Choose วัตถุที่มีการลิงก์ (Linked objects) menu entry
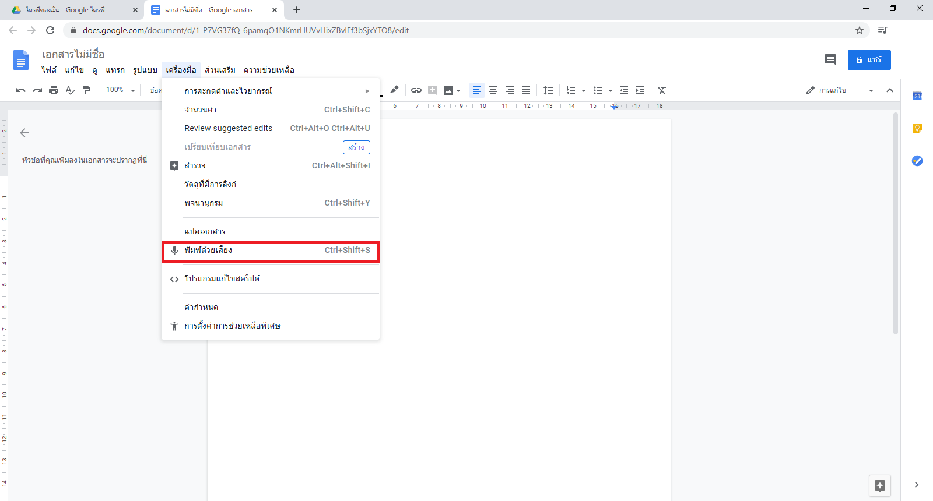The width and height of the screenshot is (933, 501). [x=271, y=184]
